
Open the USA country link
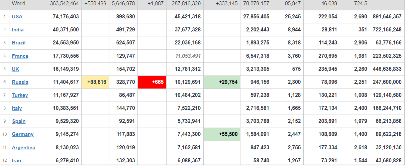click(x=17, y=17)
